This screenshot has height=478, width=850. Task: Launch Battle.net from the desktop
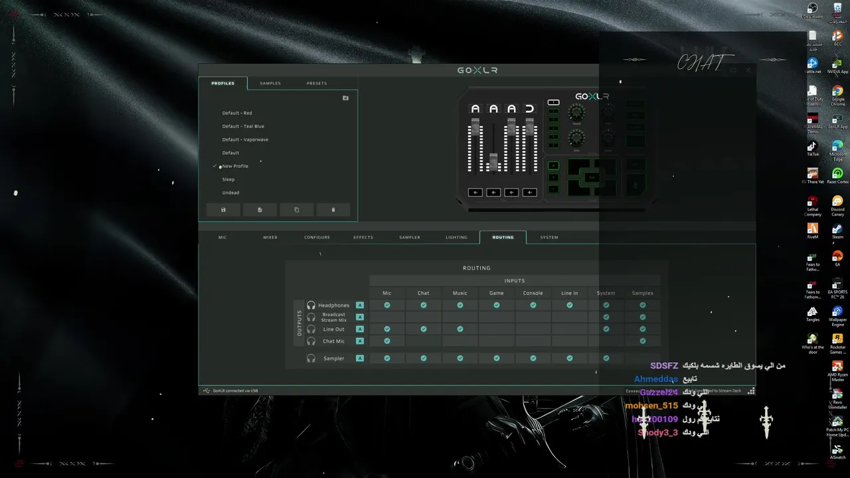[812, 66]
